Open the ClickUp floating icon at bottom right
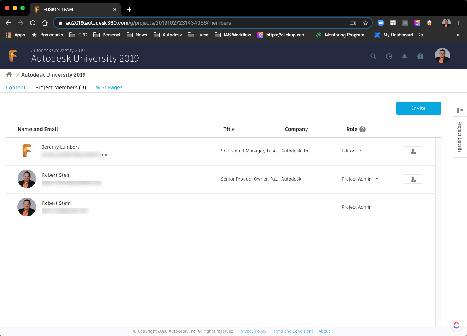This screenshot has height=336, width=467. (456, 325)
